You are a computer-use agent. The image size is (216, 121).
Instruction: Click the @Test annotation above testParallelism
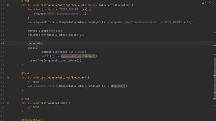coord(25,99)
